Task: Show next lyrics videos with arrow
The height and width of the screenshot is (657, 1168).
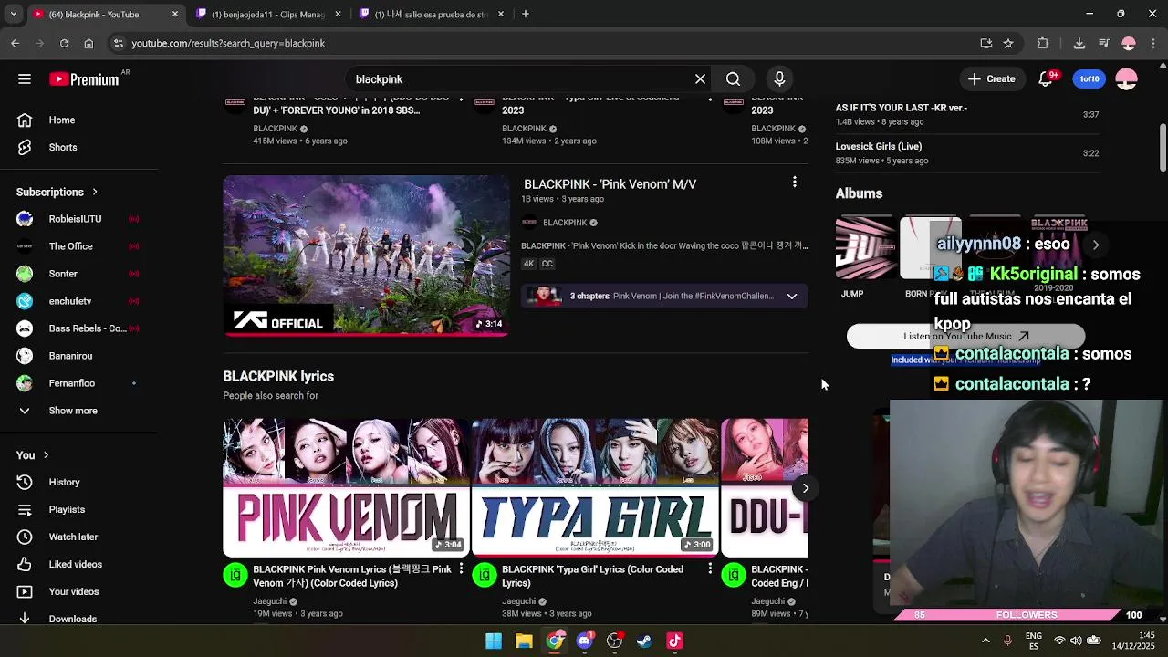Action: point(805,488)
